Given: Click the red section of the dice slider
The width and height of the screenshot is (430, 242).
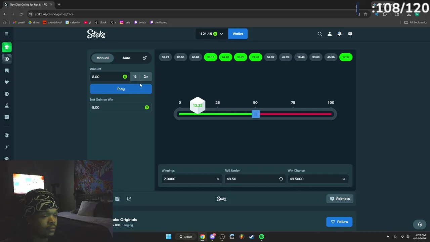Looking at the screenshot, I should pyautogui.click(x=296, y=114).
